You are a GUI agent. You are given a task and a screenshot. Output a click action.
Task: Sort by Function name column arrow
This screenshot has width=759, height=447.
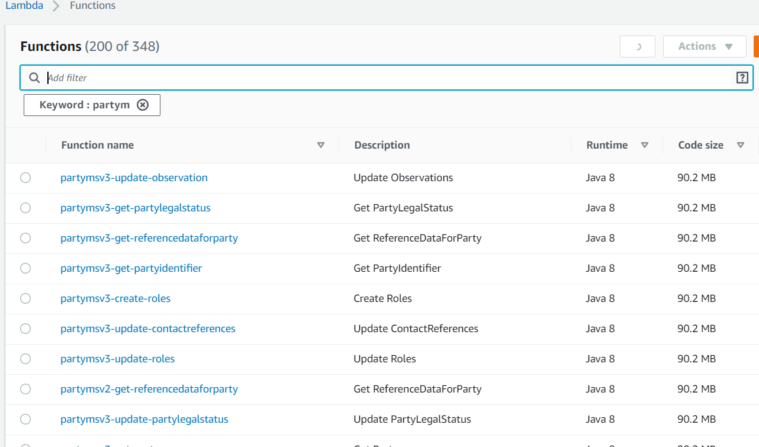321,145
